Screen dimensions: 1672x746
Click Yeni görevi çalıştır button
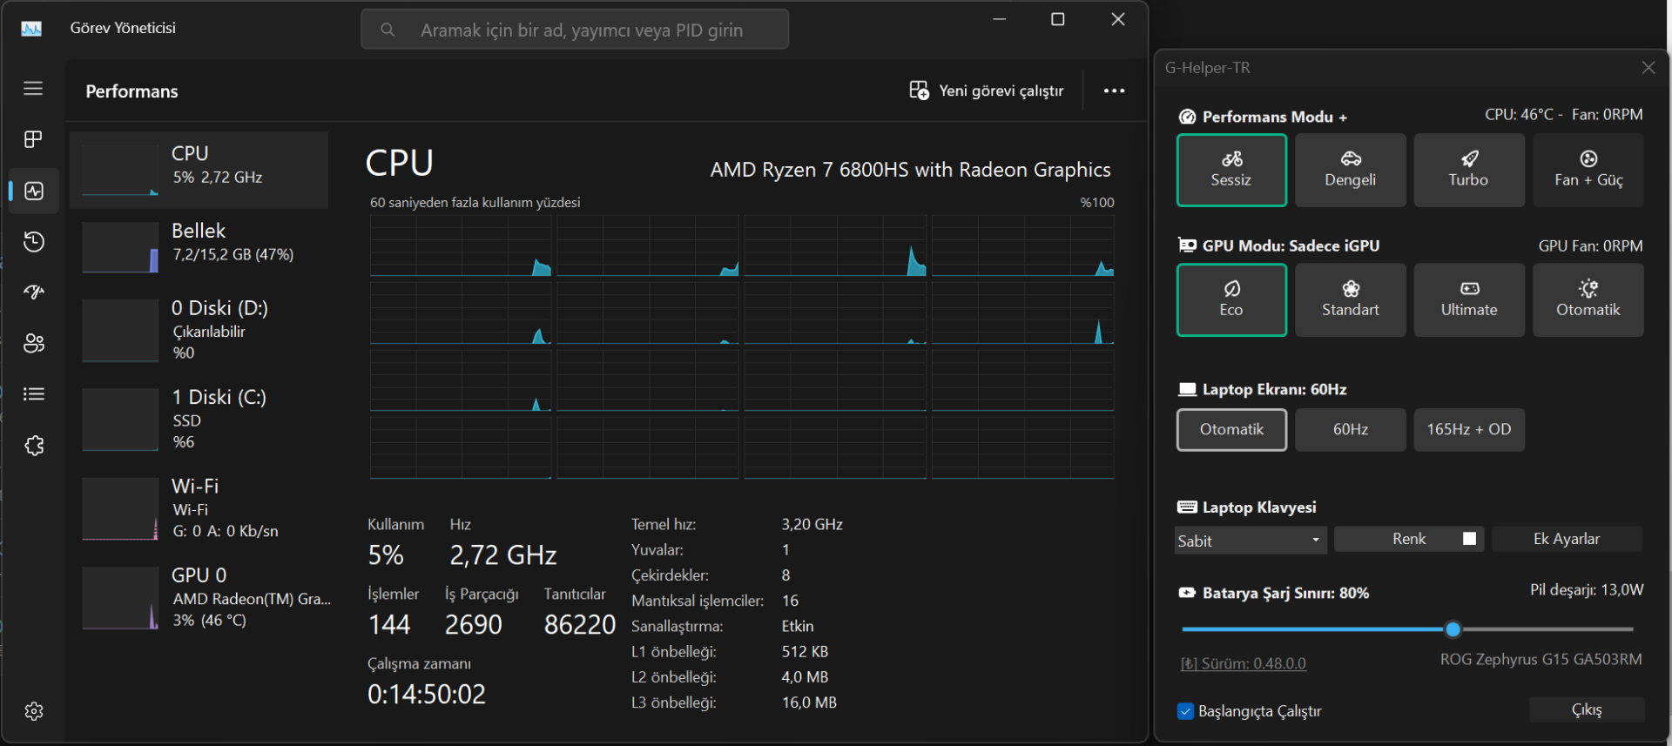click(987, 91)
